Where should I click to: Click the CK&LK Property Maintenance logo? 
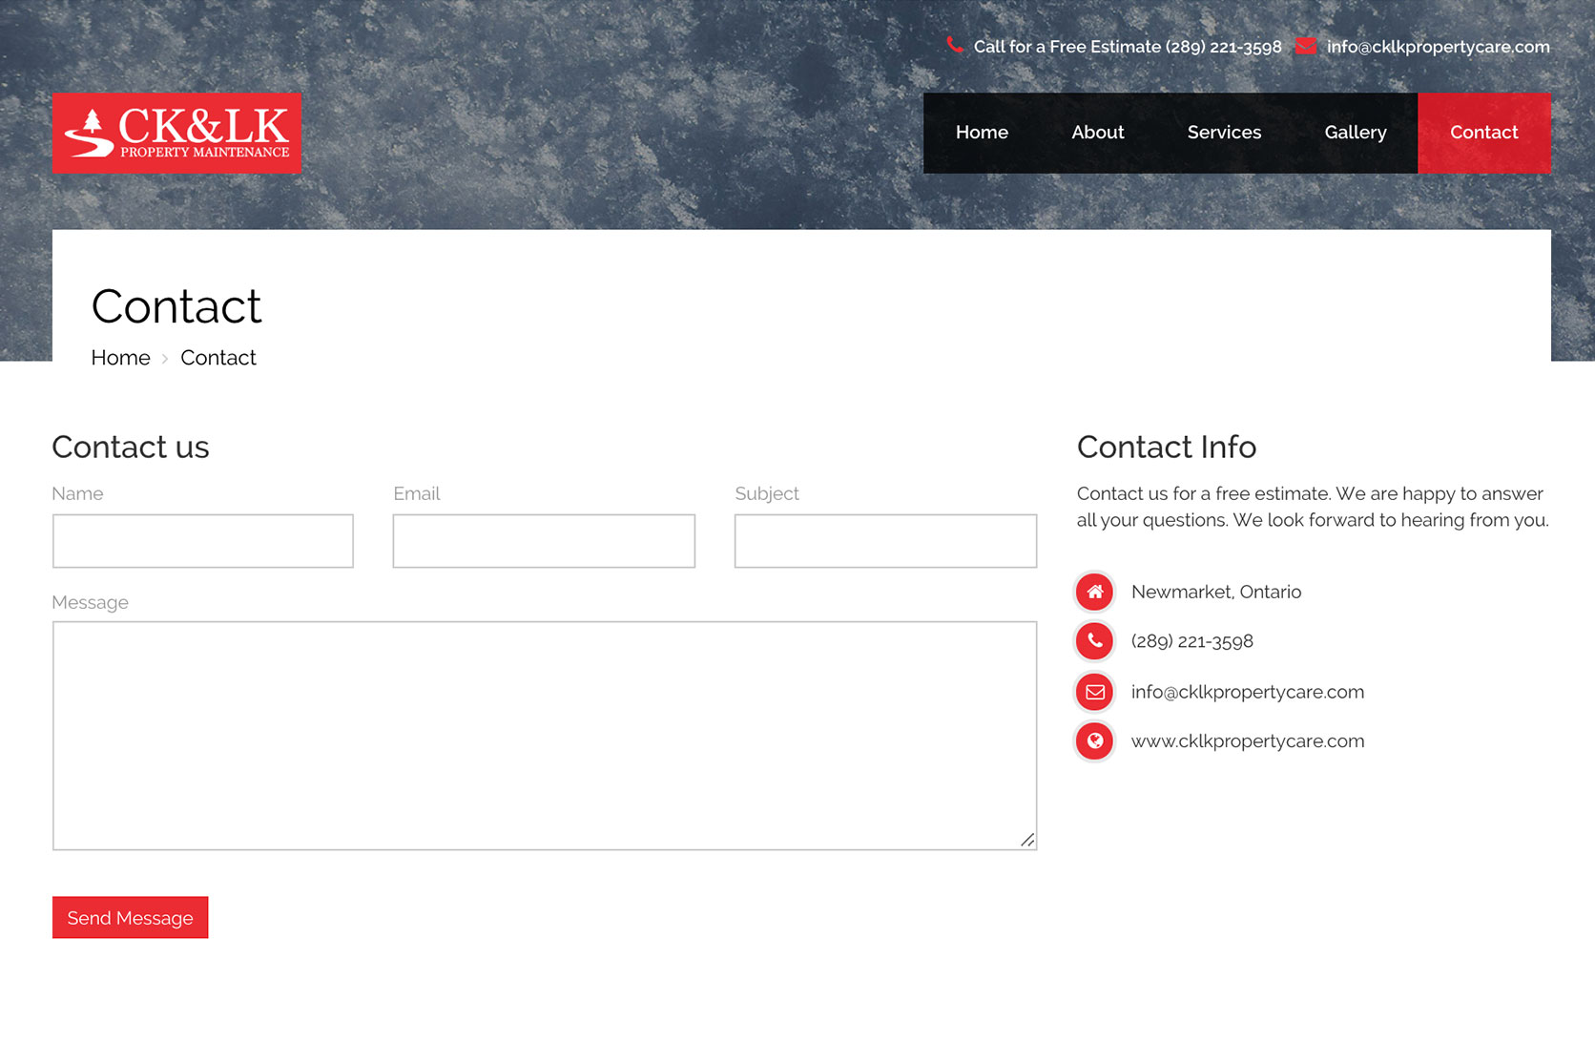click(x=176, y=134)
